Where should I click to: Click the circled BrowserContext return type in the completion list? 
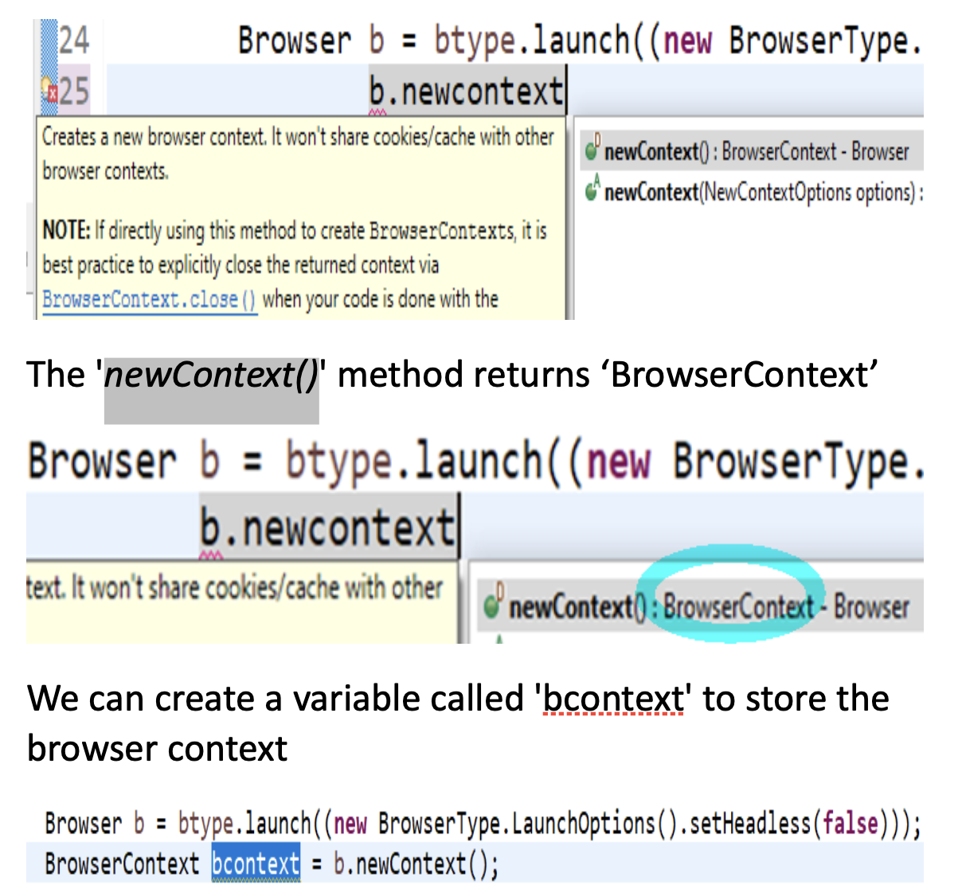pos(738,607)
